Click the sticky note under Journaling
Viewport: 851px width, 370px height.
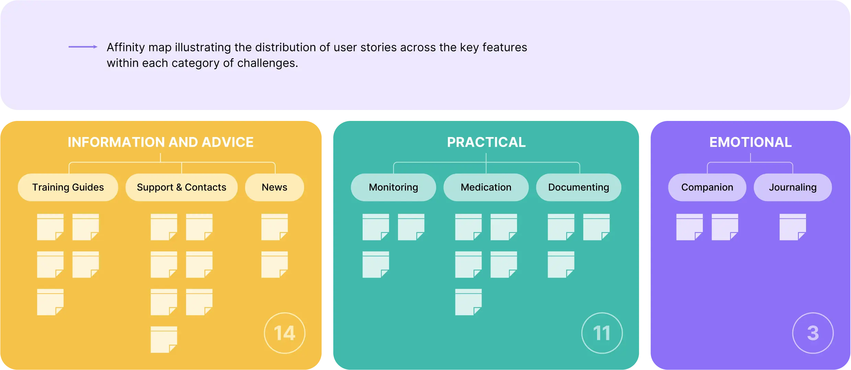(x=793, y=227)
